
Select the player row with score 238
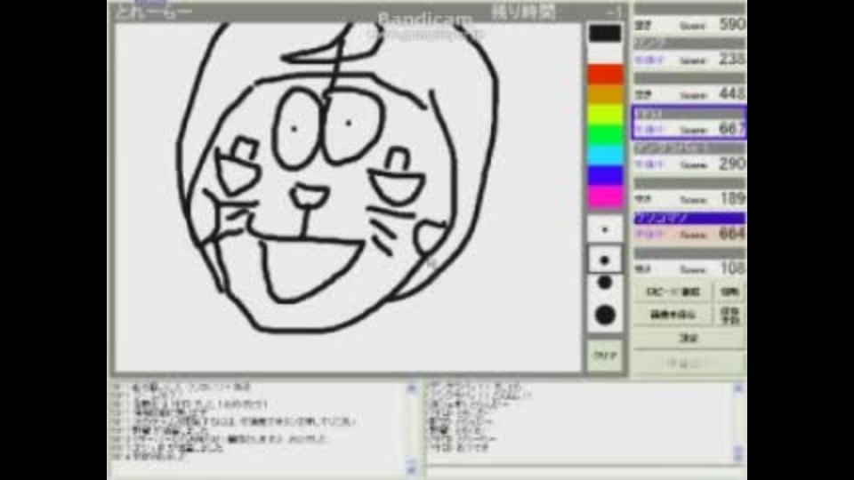click(689, 53)
